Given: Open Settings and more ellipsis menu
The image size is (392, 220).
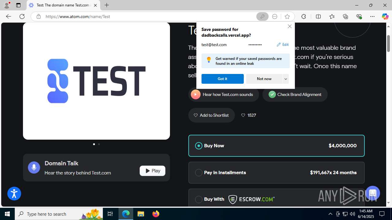Looking at the screenshot, I should [372, 16].
